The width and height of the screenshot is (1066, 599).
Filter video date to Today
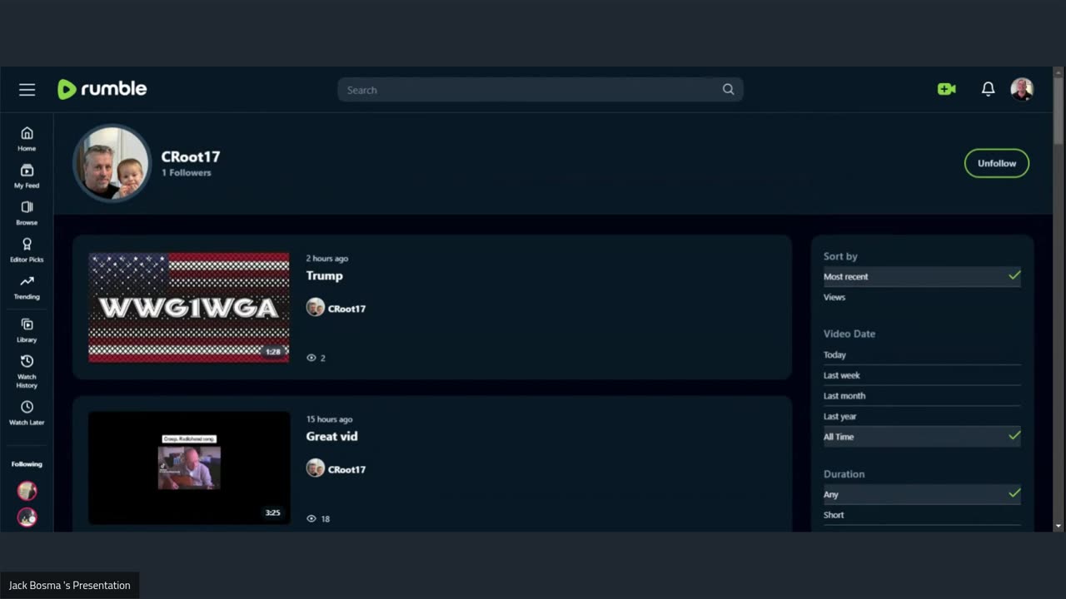click(x=922, y=354)
